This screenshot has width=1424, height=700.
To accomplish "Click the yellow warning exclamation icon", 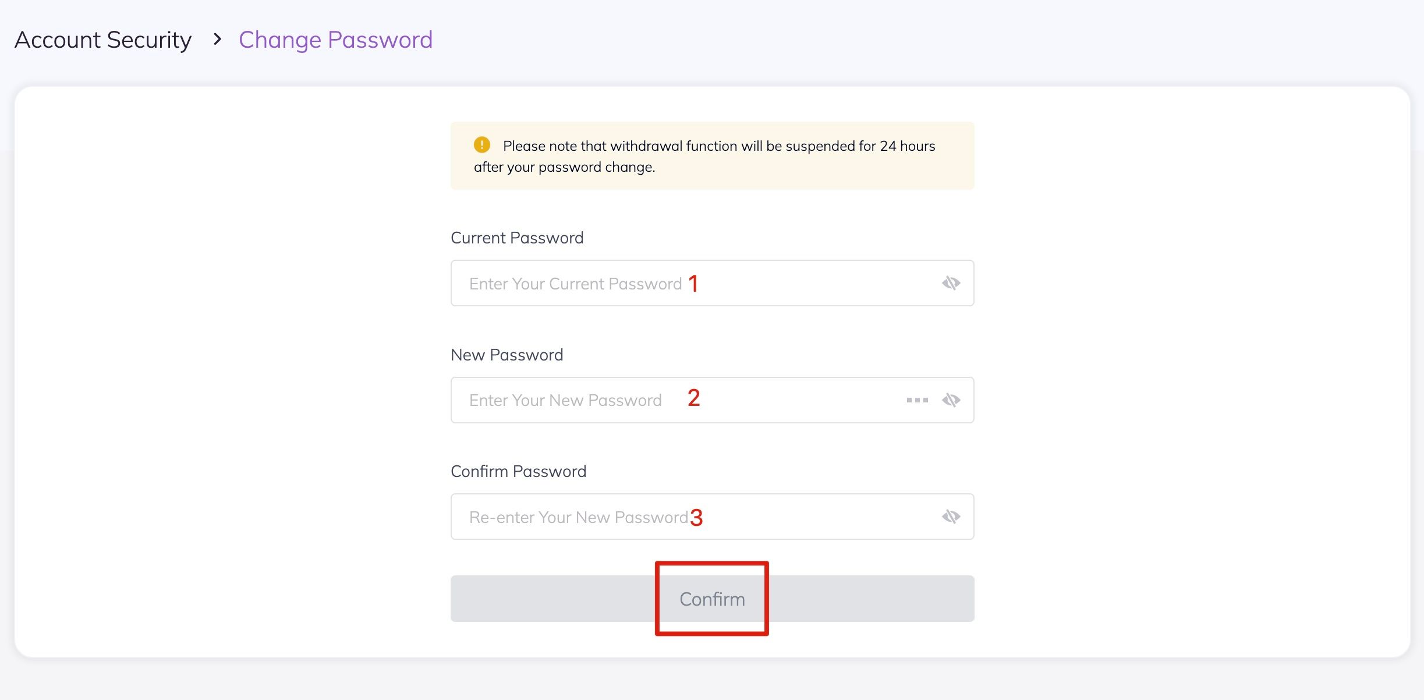I will point(481,144).
